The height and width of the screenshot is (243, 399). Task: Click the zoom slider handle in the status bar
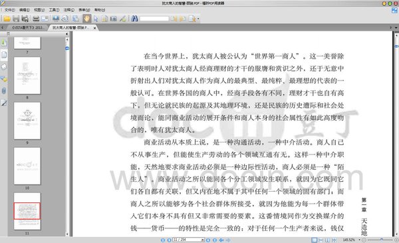pyautogui.click(x=382, y=240)
